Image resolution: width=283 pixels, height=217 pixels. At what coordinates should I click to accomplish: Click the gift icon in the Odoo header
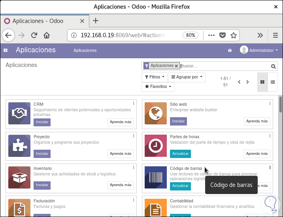click(x=230, y=50)
